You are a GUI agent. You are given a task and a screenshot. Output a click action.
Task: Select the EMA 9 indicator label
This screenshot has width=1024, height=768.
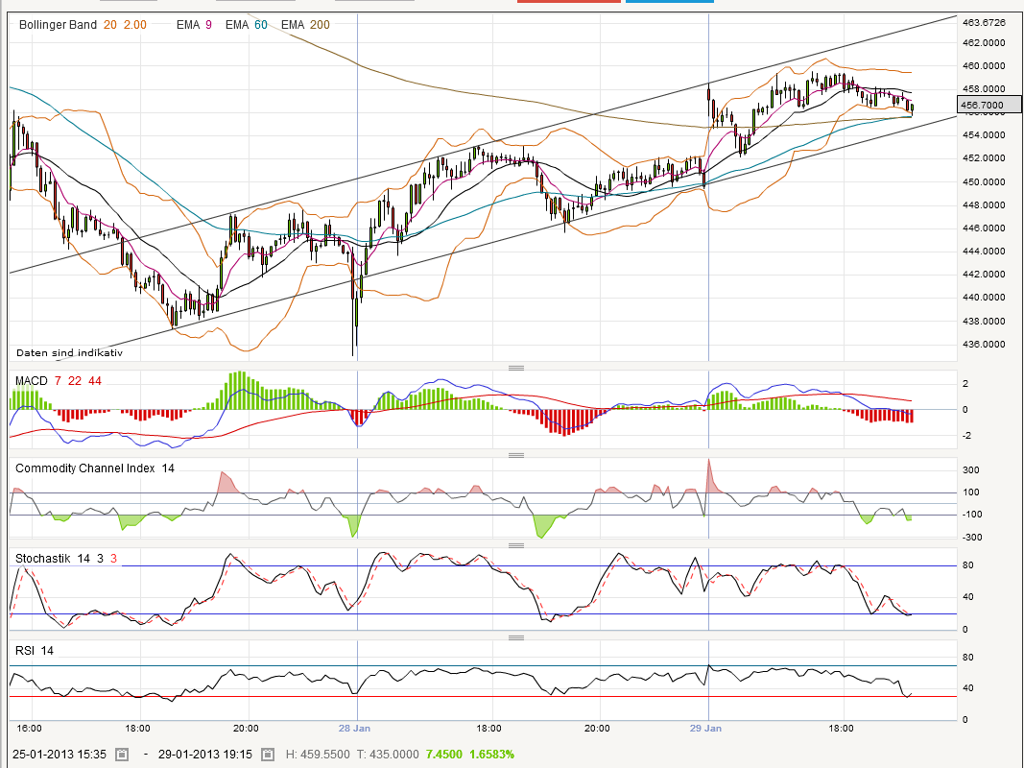click(194, 25)
